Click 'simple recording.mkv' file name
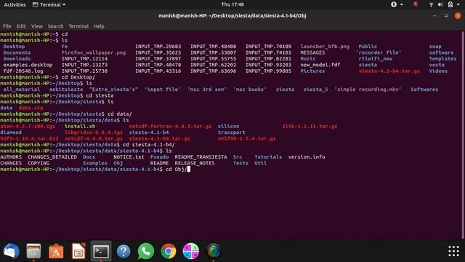 click(368, 90)
